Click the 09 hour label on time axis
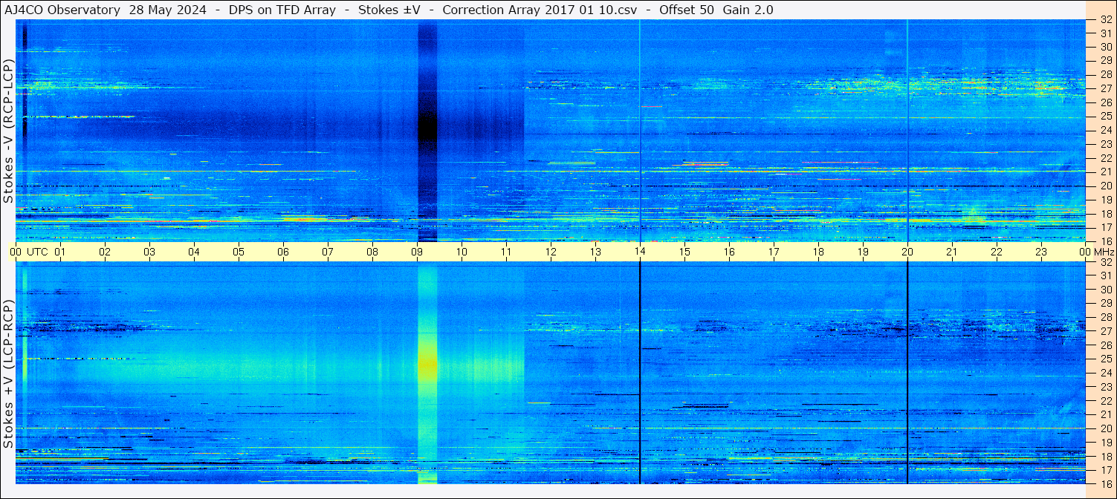This screenshot has height=499, width=1117. click(417, 252)
